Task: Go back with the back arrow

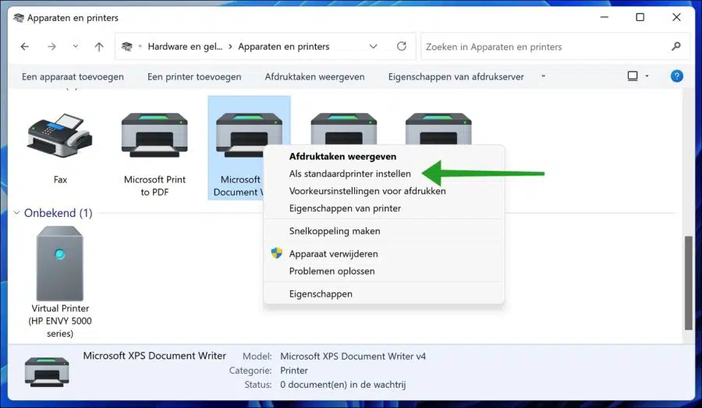Action: [x=25, y=47]
